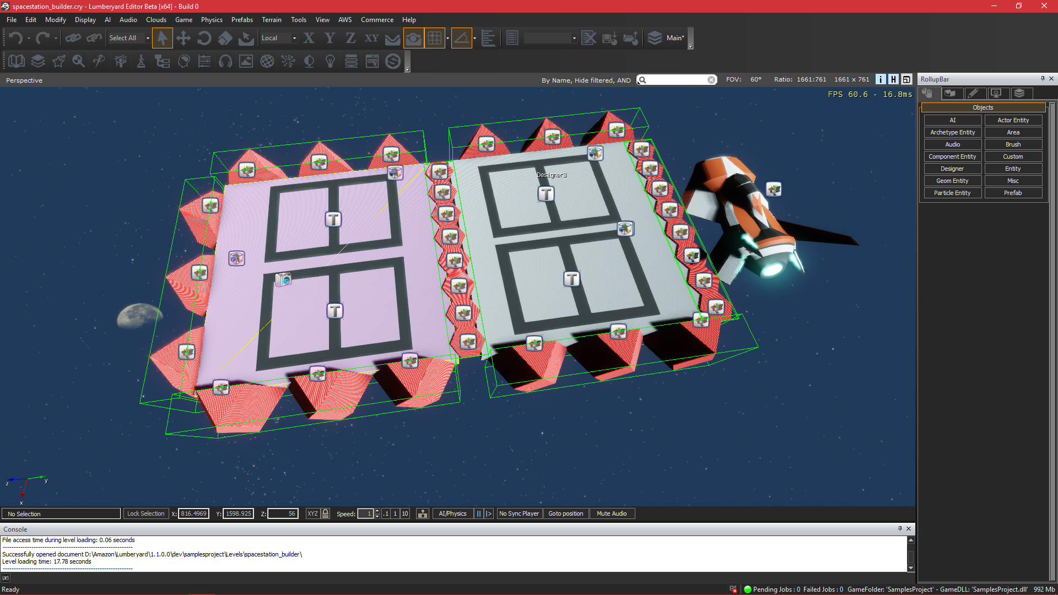Image resolution: width=1058 pixels, height=595 pixels.
Task: Click the Undo arrow icon
Action: tap(15, 38)
